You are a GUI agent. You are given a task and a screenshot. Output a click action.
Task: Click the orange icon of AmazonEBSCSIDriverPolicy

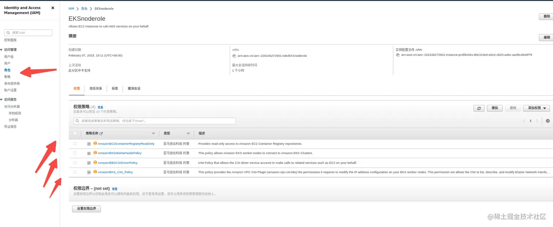(95, 162)
